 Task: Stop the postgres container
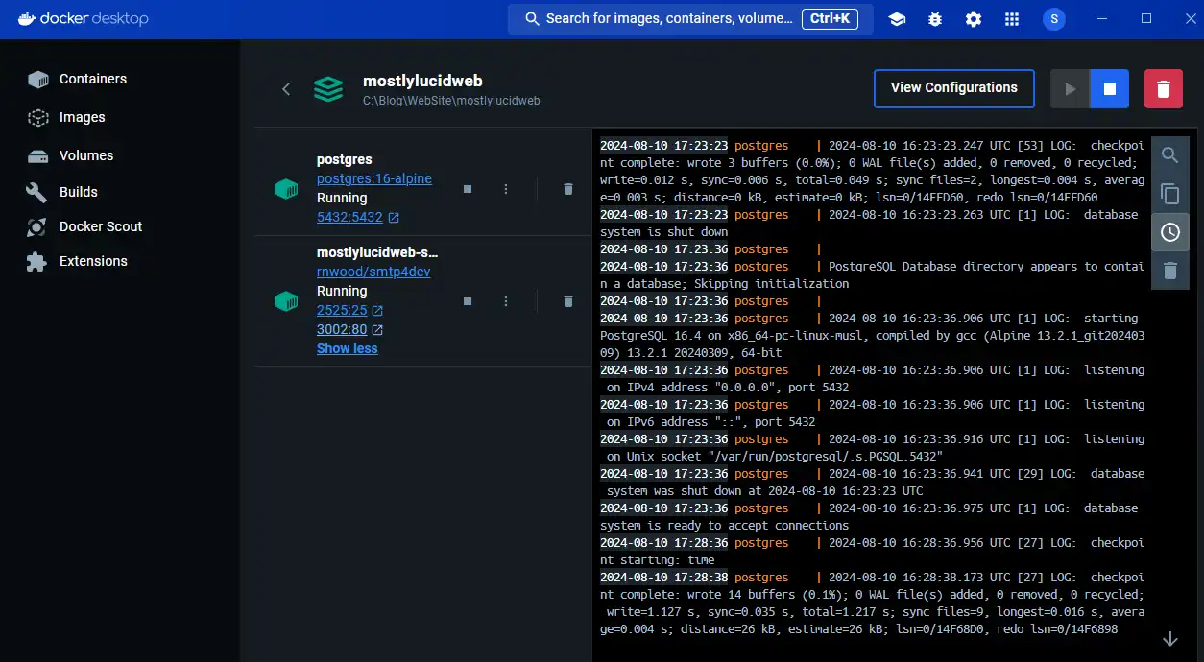tap(468, 189)
